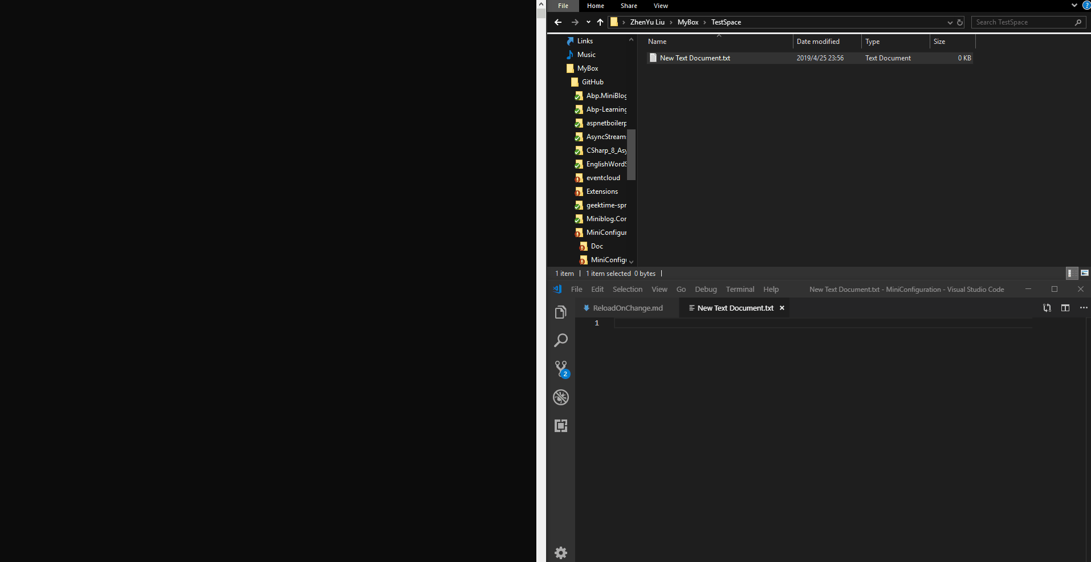Click the search magnifier in File Explorer
The width and height of the screenshot is (1091, 562).
pos(1078,22)
